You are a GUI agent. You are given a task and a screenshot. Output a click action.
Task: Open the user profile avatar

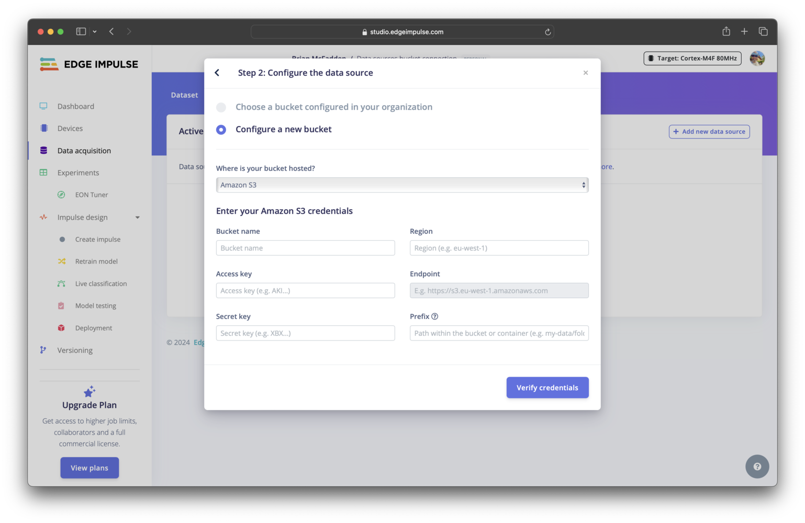tap(757, 59)
